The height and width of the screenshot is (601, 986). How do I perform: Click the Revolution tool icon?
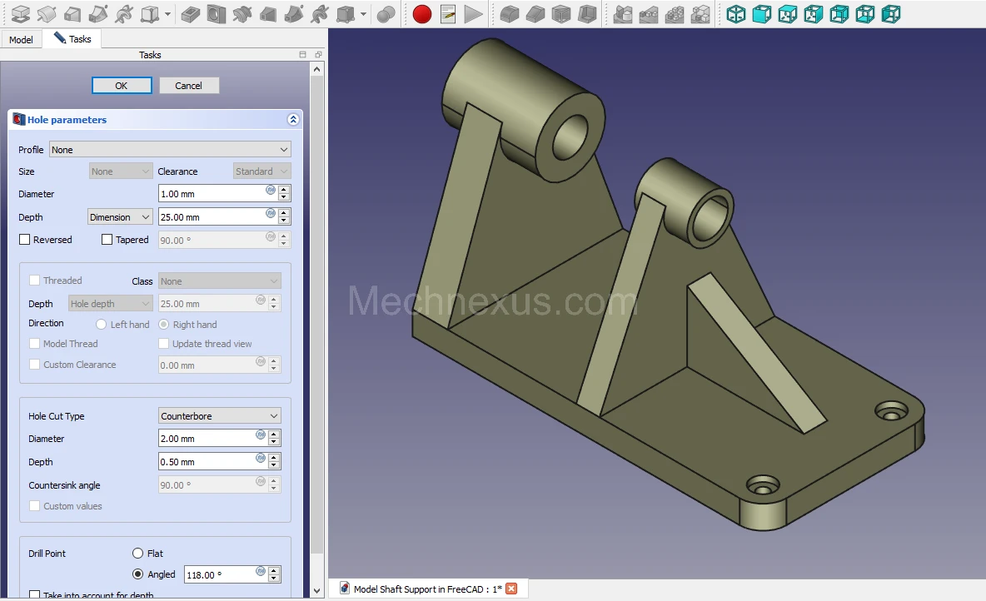[47, 14]
